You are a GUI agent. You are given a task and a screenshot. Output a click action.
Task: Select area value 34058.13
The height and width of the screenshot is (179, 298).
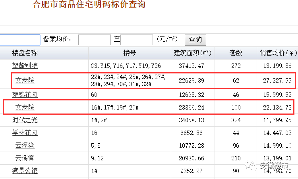point(192,120)
